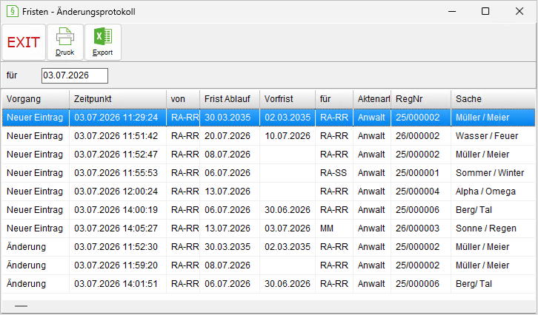Sort by Zeitpunkt column header
The height and width of the screenshot is (315, 538).
pos(118,99)
